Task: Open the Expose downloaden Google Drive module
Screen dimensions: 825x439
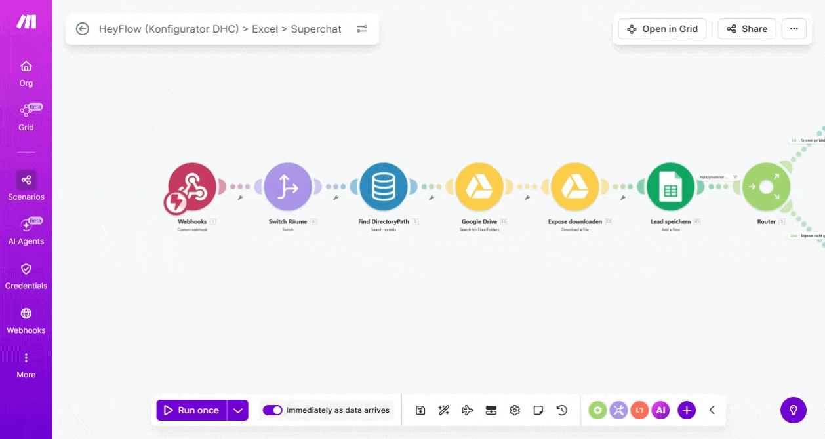Action: pos(575,187)
